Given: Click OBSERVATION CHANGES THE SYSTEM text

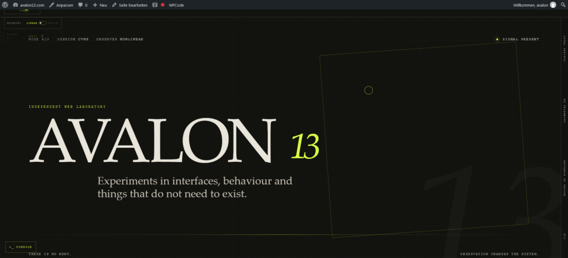Looking at the screenshot, I should coord(500,254).
